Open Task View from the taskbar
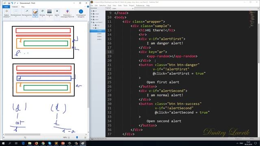Image resolution: width=260 pixels, height=146 pixels. [16, 143]
